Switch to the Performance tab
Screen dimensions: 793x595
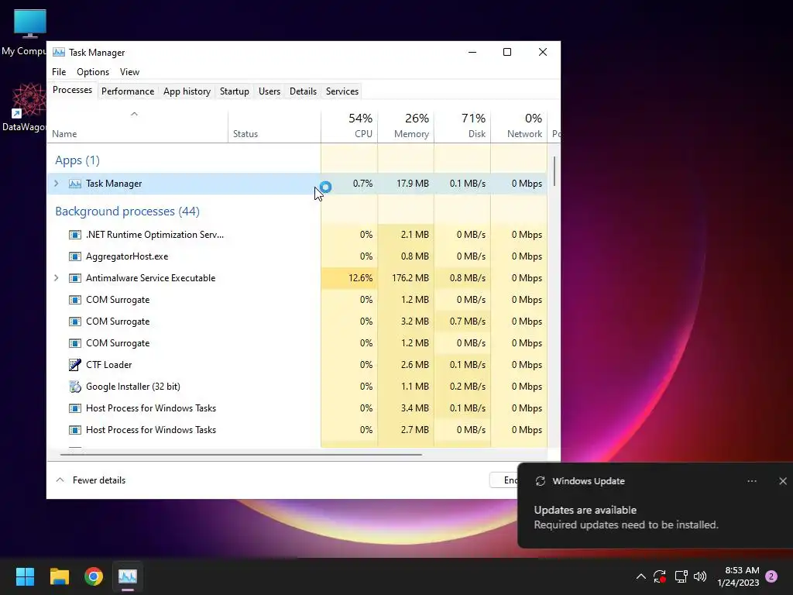pos(128,91)
